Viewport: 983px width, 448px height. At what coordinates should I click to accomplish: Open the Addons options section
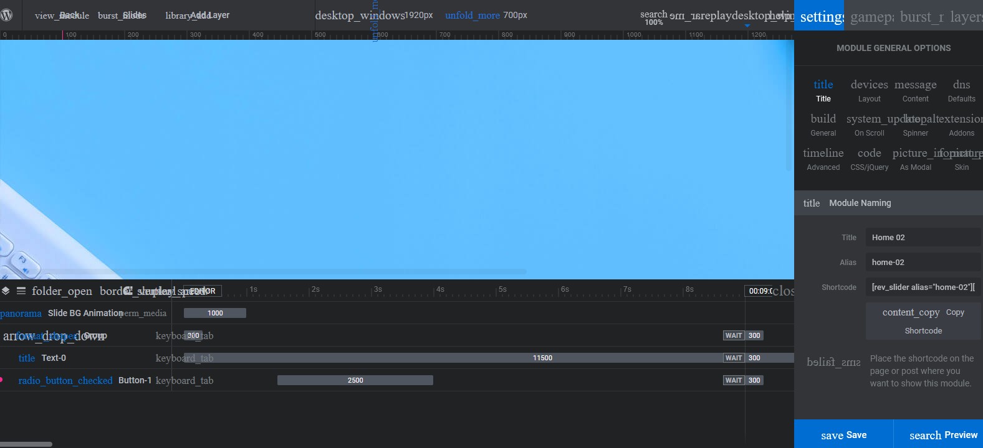pyautogui.click(x=961, y=125)
